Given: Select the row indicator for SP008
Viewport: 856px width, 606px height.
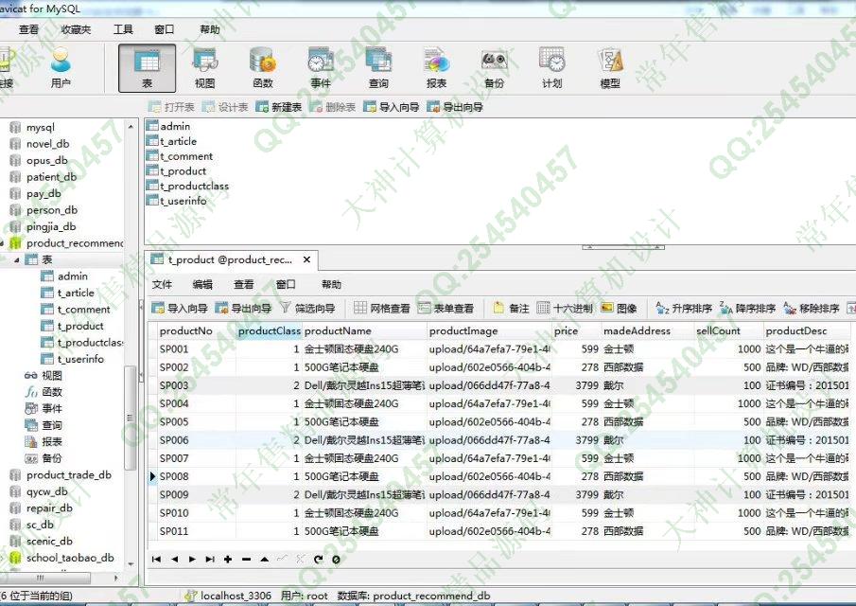Looking at the screenshot, I should 152,476.
